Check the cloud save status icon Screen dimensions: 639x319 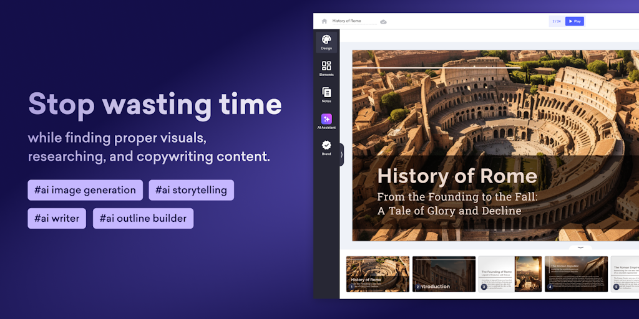click(x=384, y=22)
